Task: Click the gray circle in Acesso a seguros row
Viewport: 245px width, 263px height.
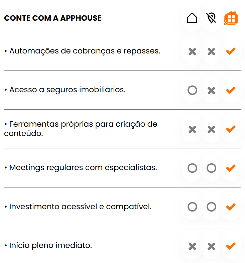Action: [x=192, y=90]
